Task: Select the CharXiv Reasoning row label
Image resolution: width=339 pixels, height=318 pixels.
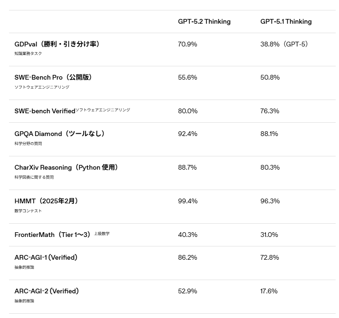Action: (x=66, y=167)
